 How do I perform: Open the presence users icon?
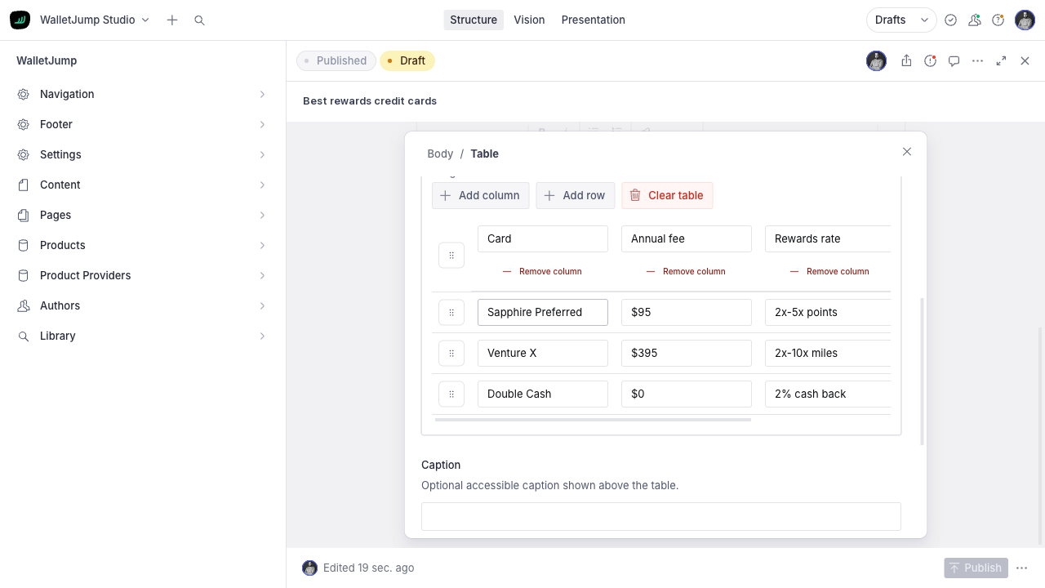(x=974, y=20)
